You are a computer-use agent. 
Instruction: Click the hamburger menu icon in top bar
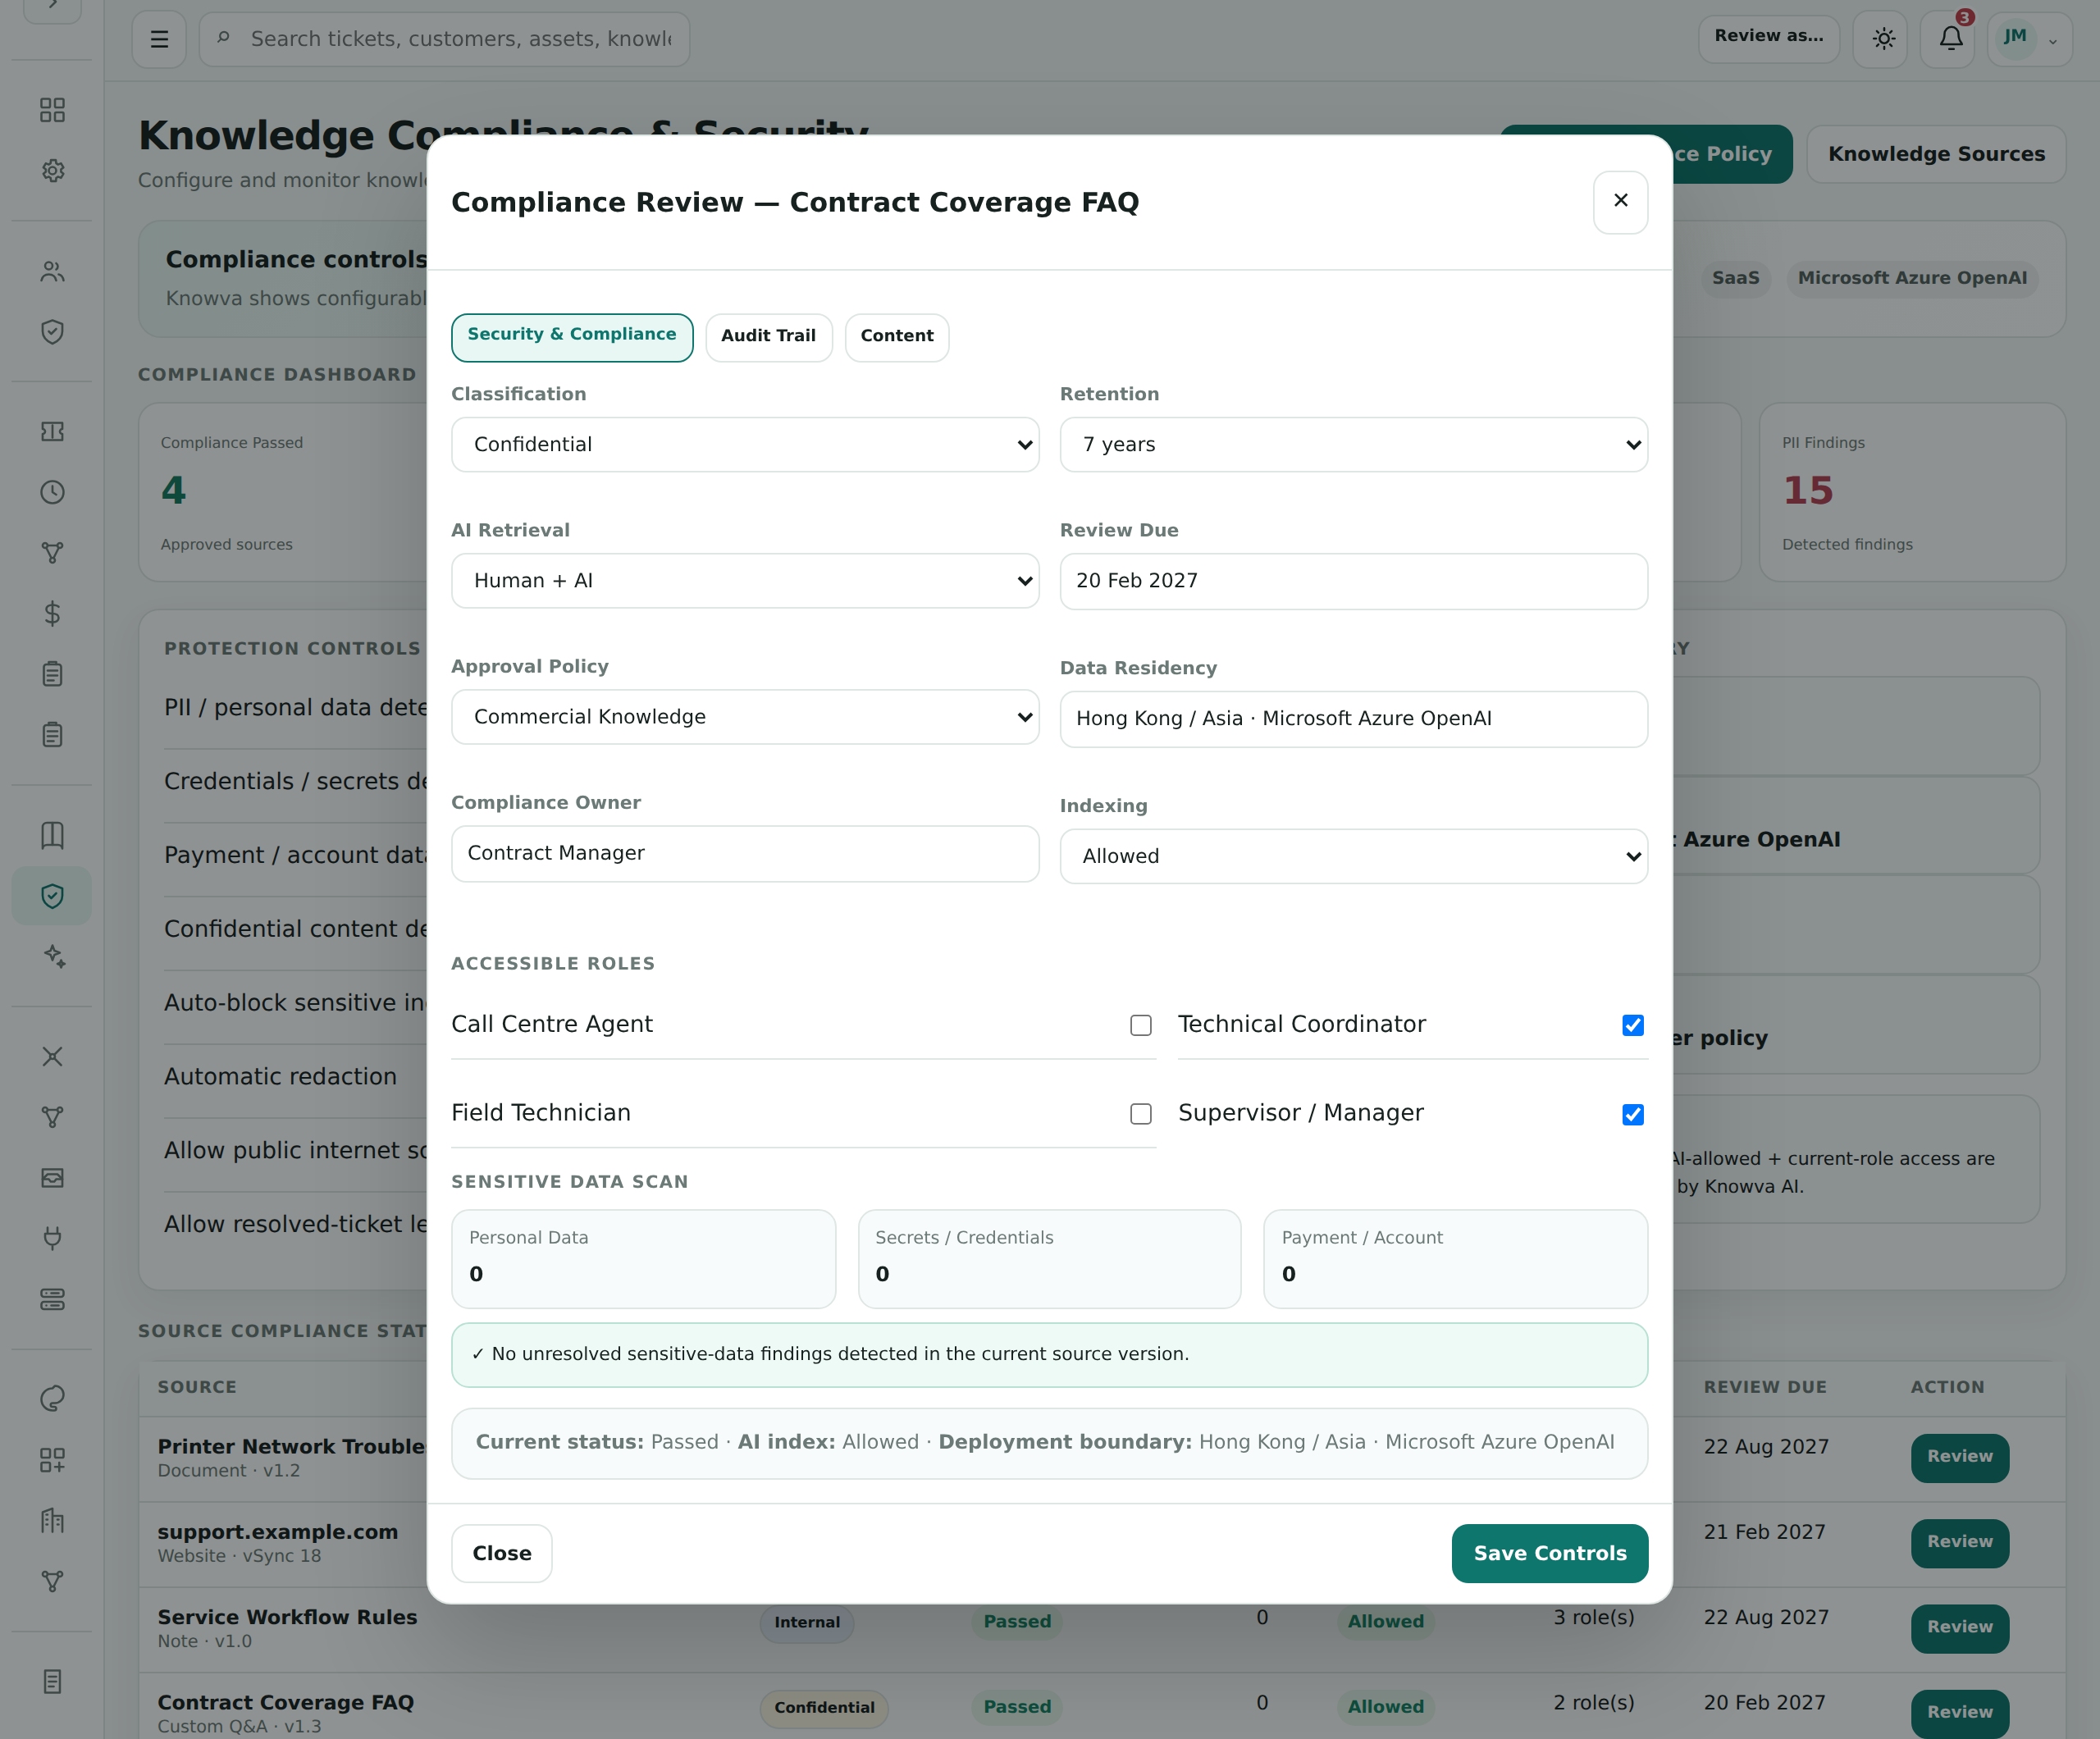[x=159, y=39]
